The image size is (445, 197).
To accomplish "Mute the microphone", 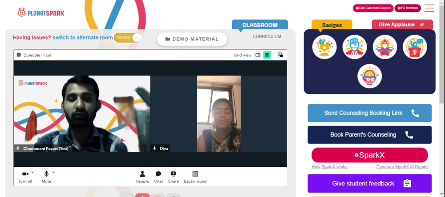I will coord(46,177).
